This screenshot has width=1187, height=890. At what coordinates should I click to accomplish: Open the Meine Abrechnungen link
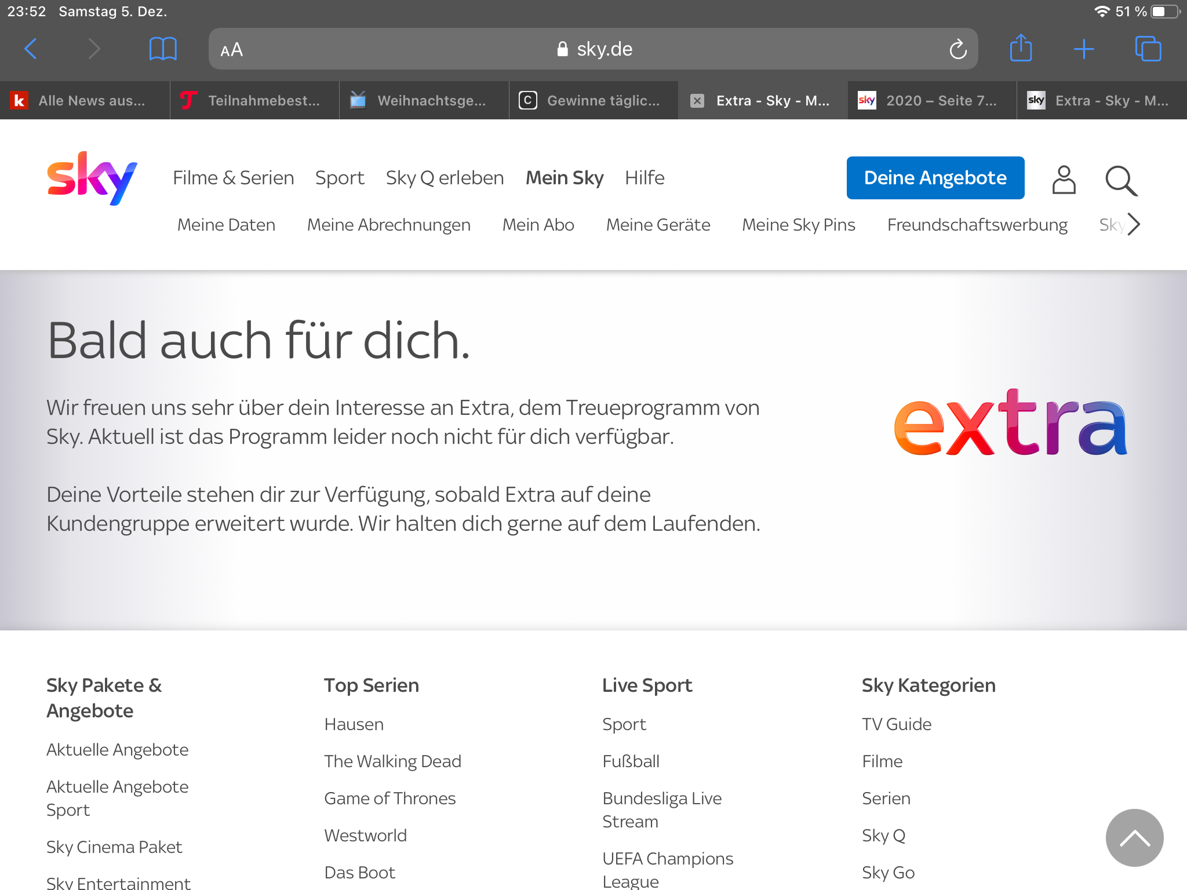tap(388, 225)
